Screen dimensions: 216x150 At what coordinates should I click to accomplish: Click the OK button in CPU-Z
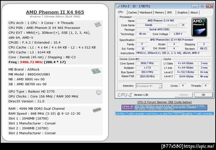click(203, 95)
